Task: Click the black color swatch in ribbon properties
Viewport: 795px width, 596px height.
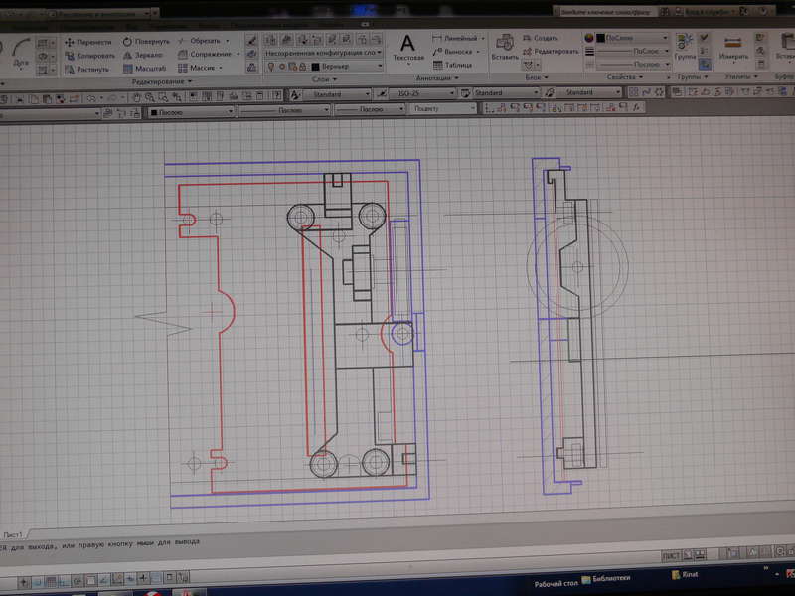Action: (x=601, y=38)
